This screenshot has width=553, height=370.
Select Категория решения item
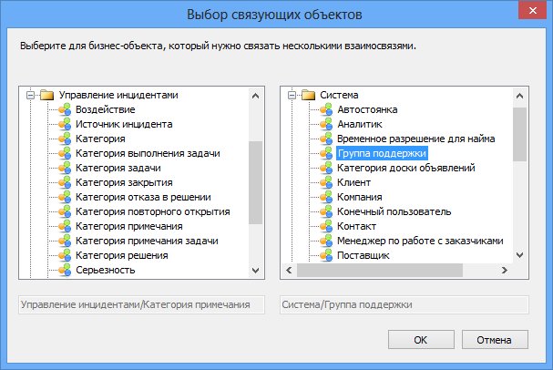122,255
